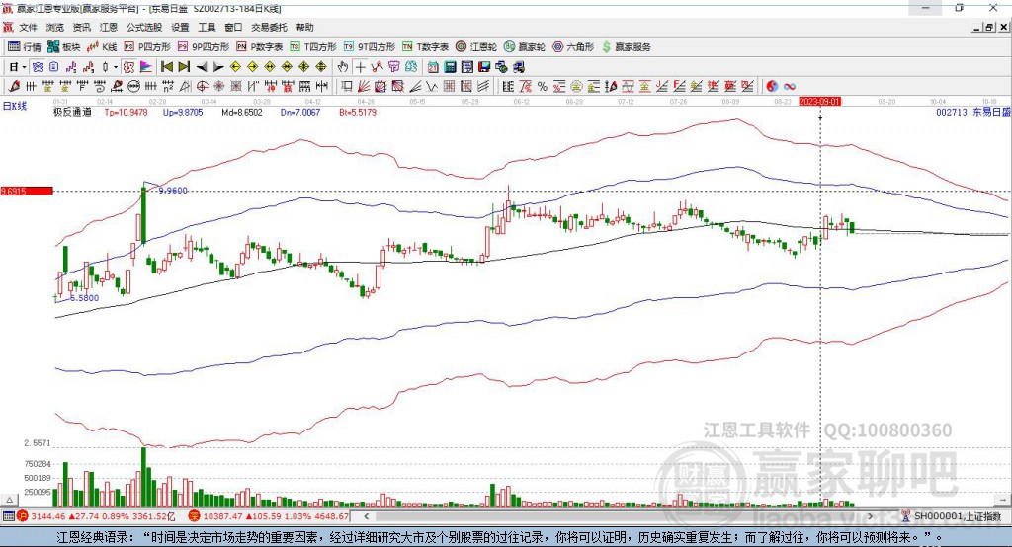Click the Bt=5.5179 value
This screenshot has width=1012, height=547.
coord(358,113)
